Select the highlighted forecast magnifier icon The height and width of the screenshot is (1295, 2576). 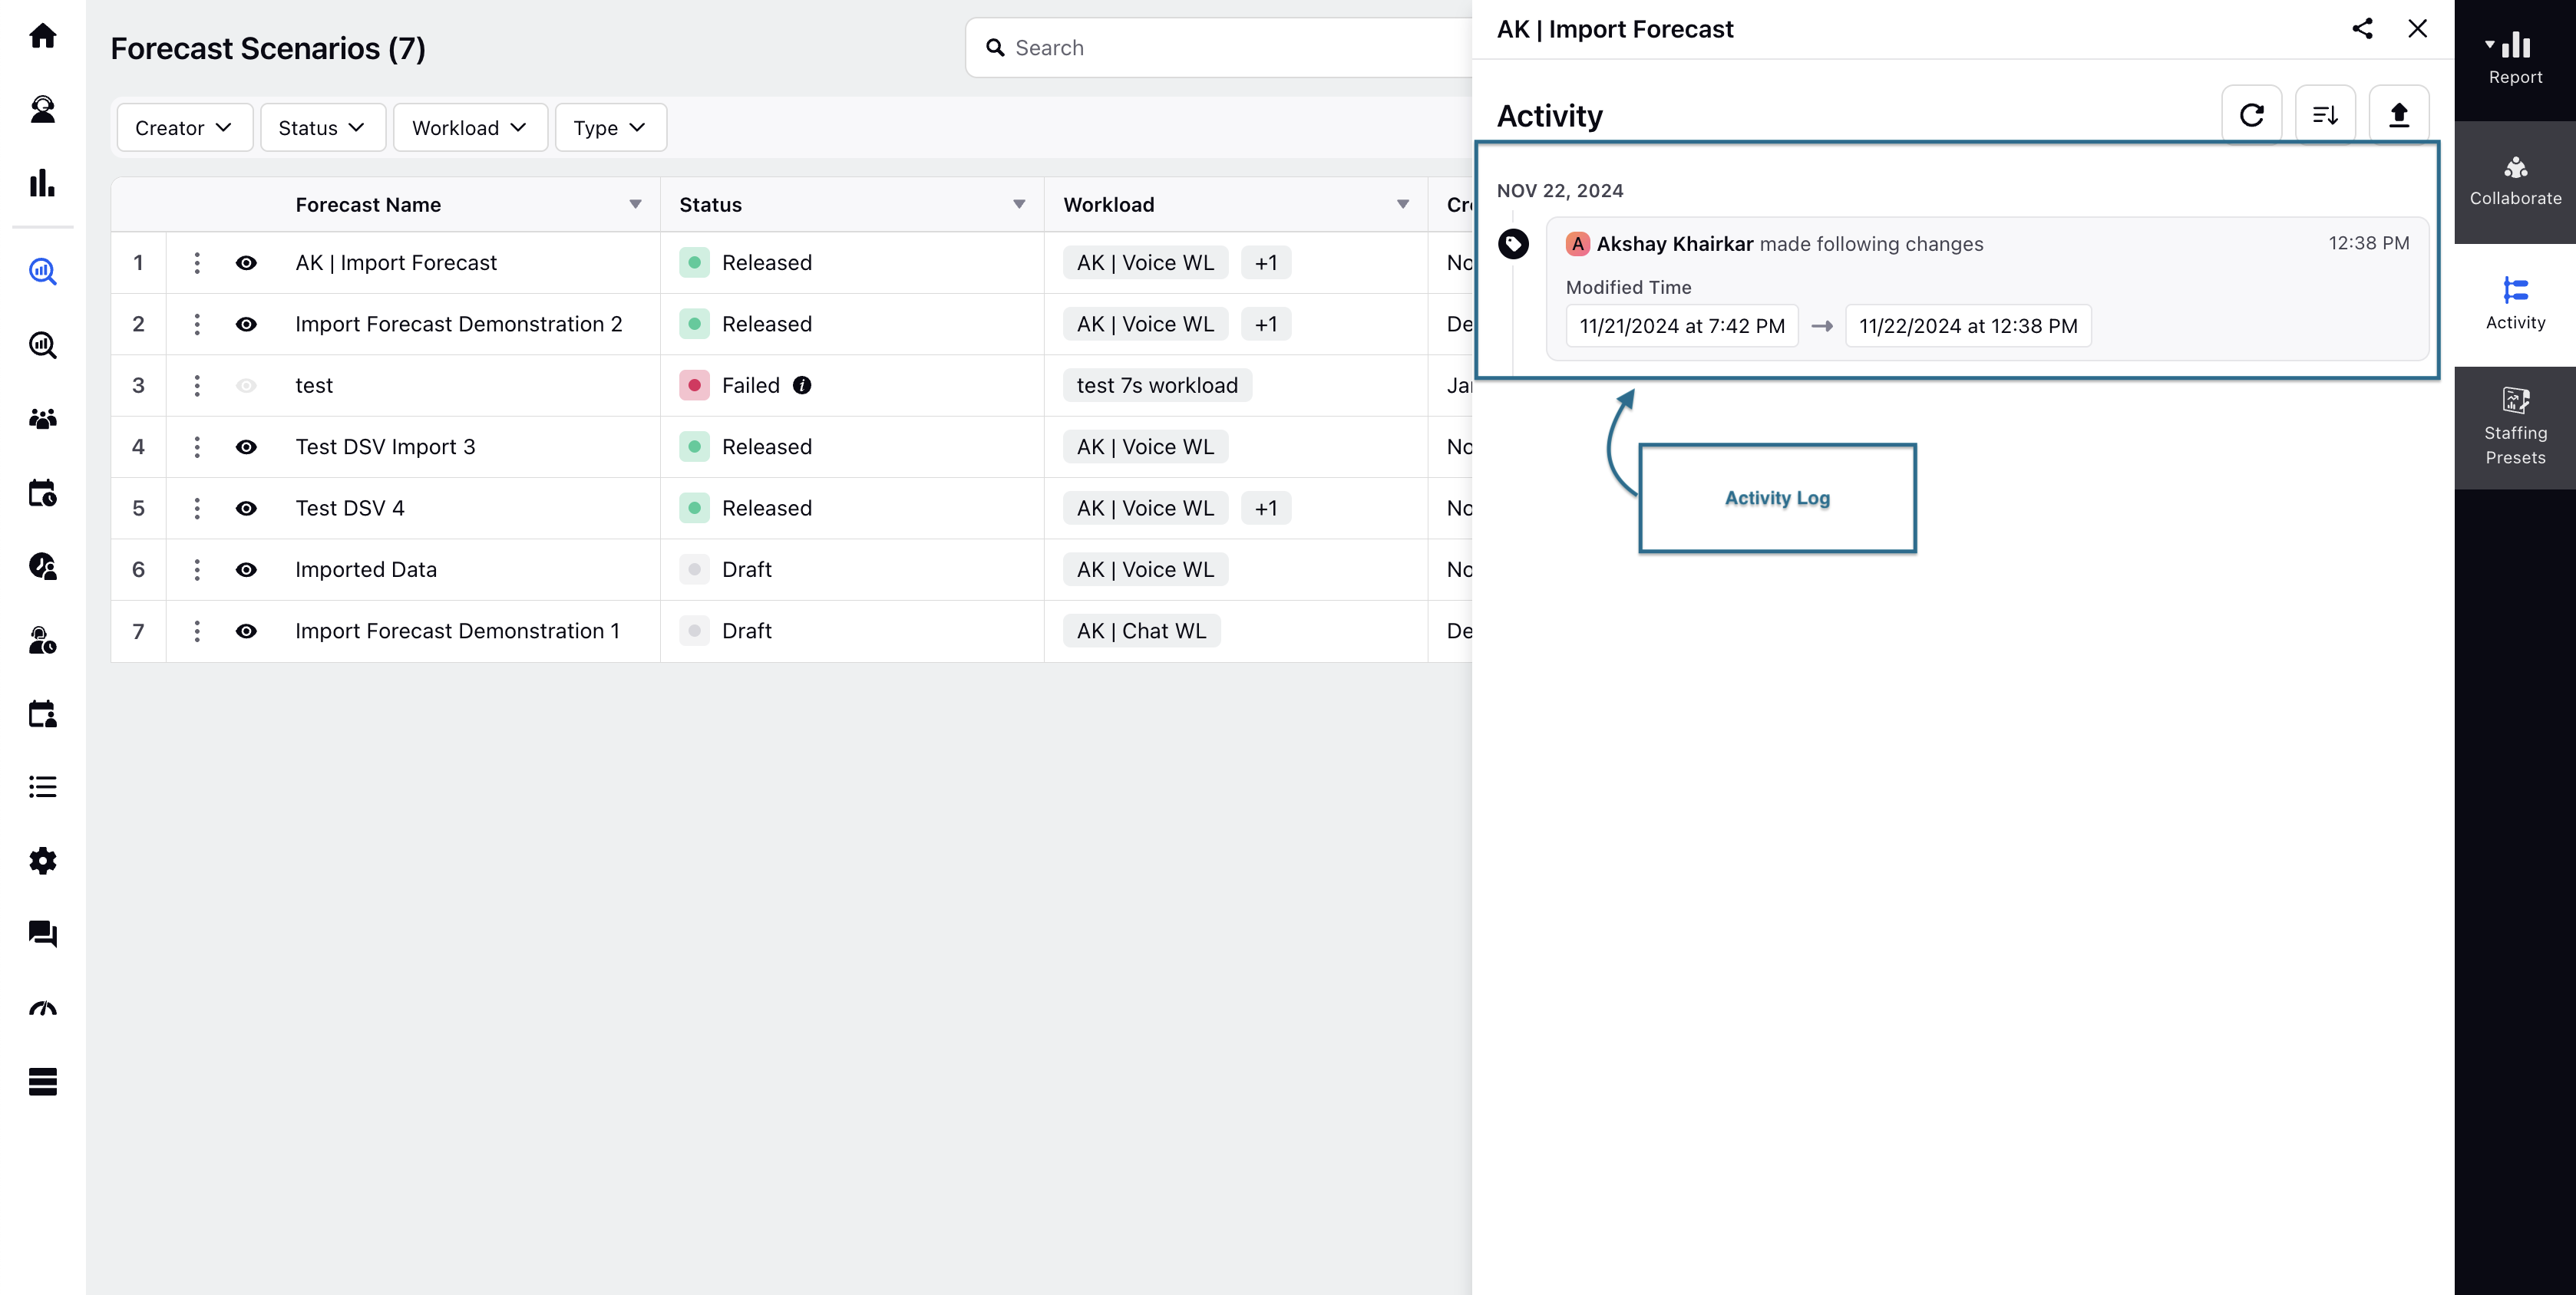[42, 271]
